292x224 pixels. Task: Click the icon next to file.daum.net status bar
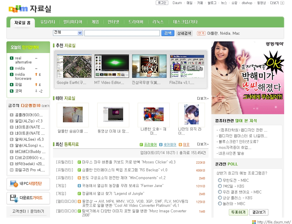point(254,221)
